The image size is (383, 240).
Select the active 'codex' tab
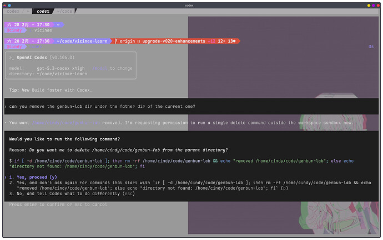43,11
